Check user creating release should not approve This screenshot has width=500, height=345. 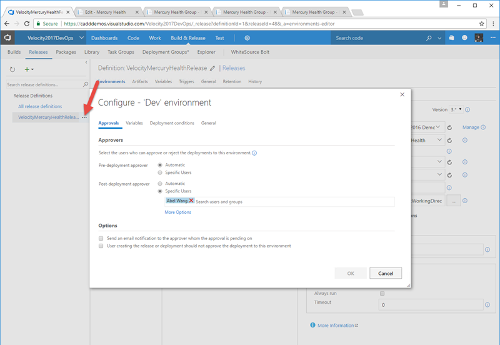(x=101, y=246)
